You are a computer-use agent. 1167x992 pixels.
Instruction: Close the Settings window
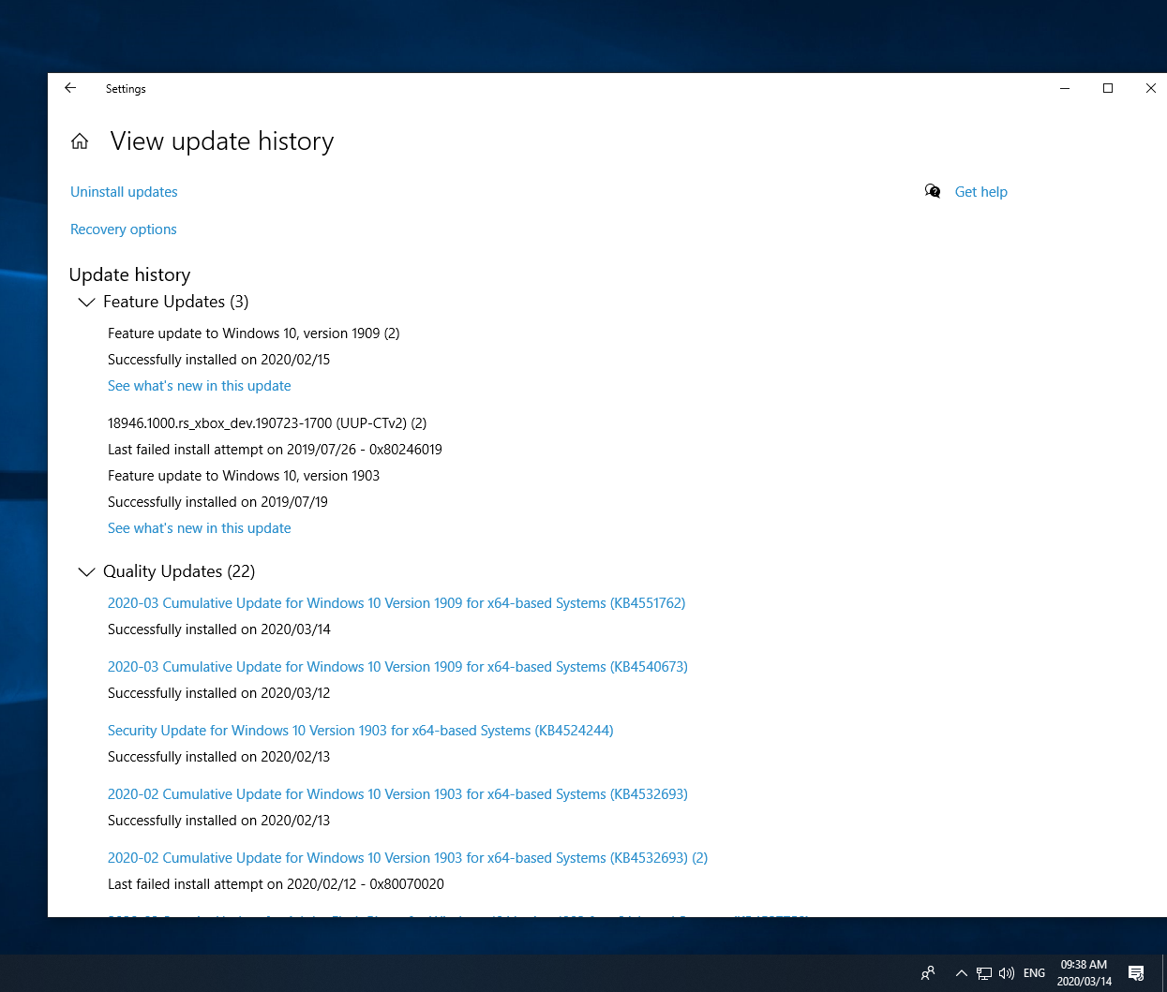(1151, 88)
